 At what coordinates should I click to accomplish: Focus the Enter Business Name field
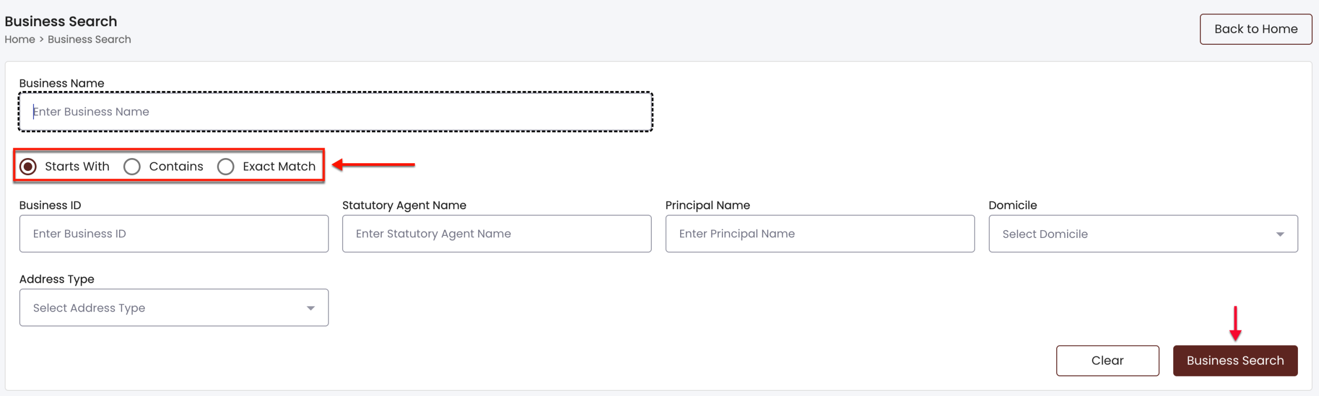[x=336, y=112]
